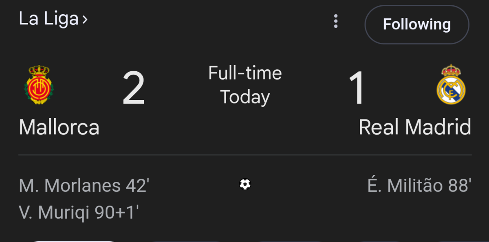Click the Today match date label

(x=245, y=97)
